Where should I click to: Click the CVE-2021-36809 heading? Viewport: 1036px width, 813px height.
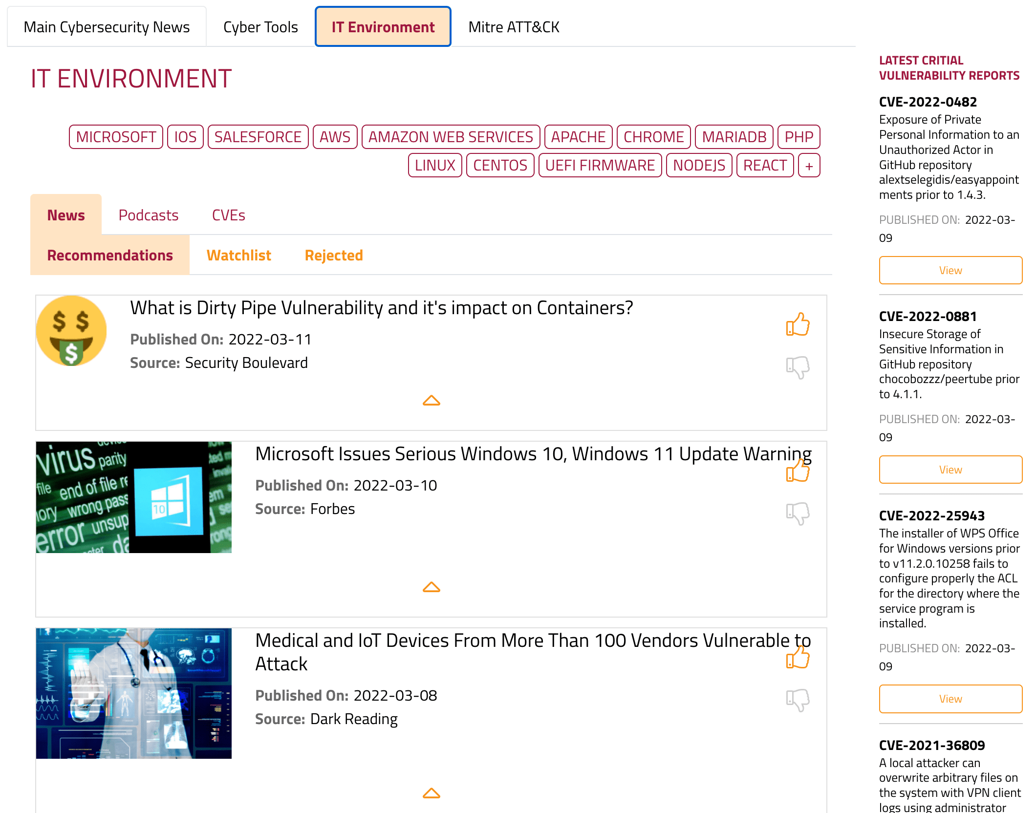931,745
